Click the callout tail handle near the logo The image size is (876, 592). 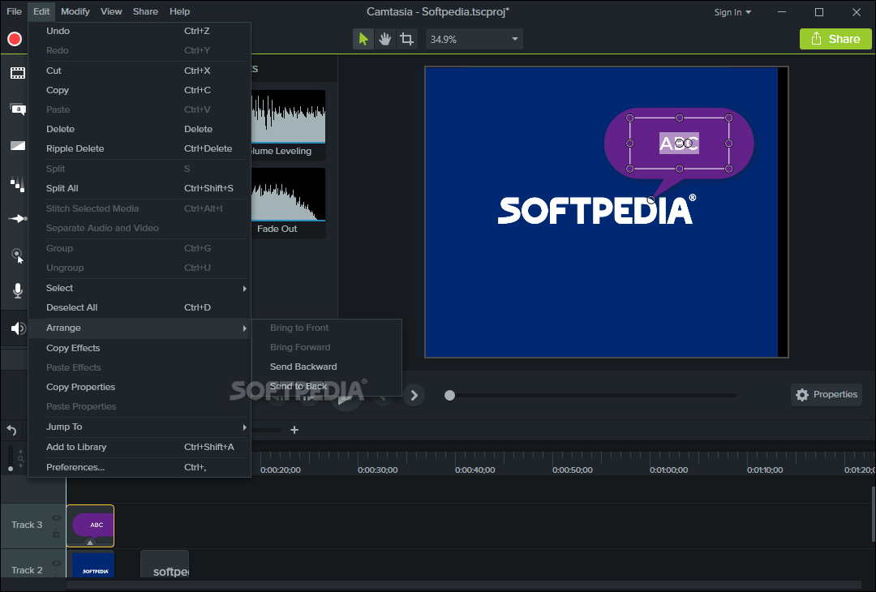click(x=651, y=199)
